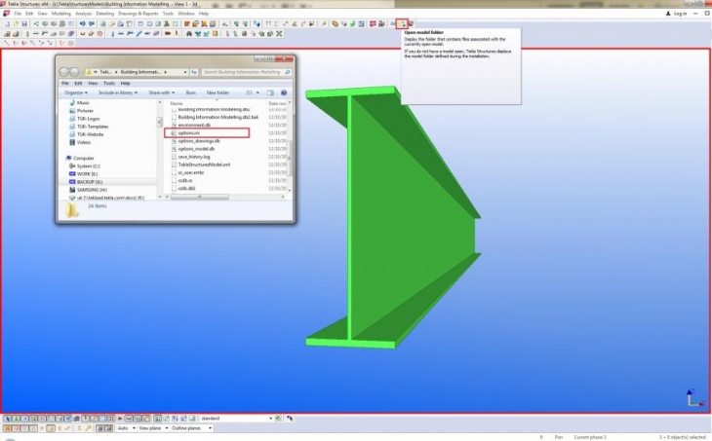The width and height of the screenshot is (712, 441).
Task: Open the Explorer change-view dropdown arrow
Action: click(257, 92)
